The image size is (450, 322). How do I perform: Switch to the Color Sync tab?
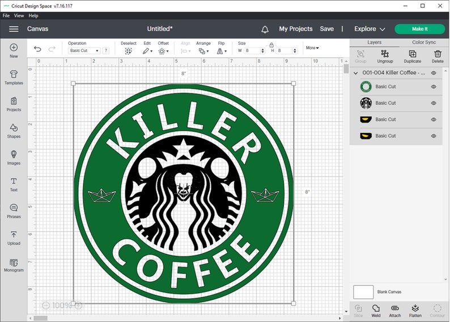tap(424, 42)
